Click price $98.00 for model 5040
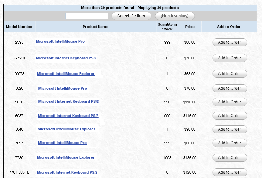This screenshot has width=262, height=178. click(190, 129)
